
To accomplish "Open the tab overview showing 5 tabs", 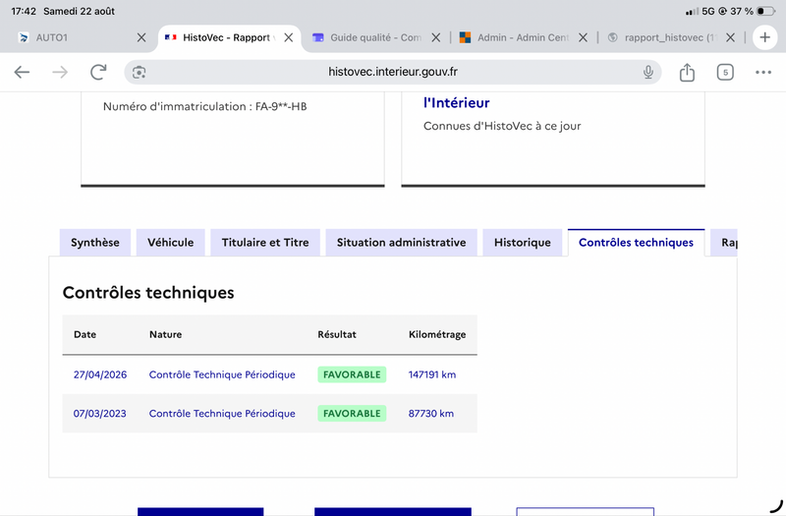I will pyautogui.click(x=725, y=72).
